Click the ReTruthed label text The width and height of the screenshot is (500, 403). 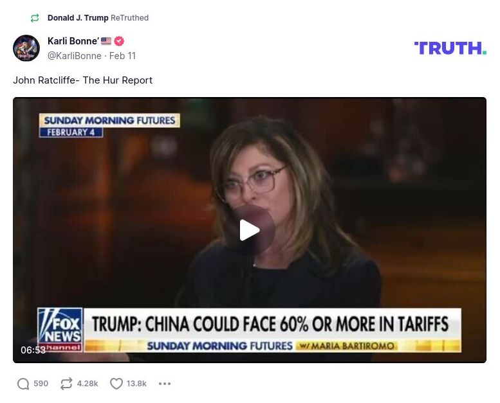pyautogui.click(x=129, y=18)
